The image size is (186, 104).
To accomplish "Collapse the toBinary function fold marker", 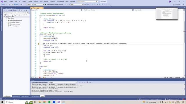I will pos(40,15).
